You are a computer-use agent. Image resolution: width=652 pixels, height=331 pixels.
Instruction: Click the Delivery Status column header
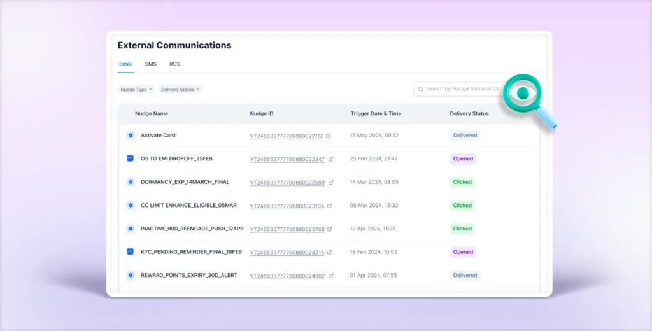(x=469, y=113)
